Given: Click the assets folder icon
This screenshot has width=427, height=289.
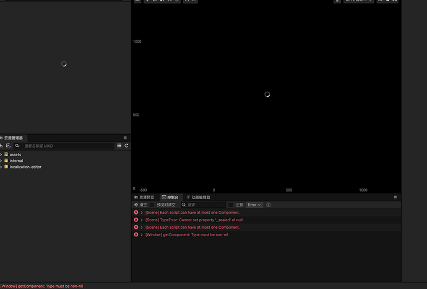Looking at the screenshot, I should (6, 154).
